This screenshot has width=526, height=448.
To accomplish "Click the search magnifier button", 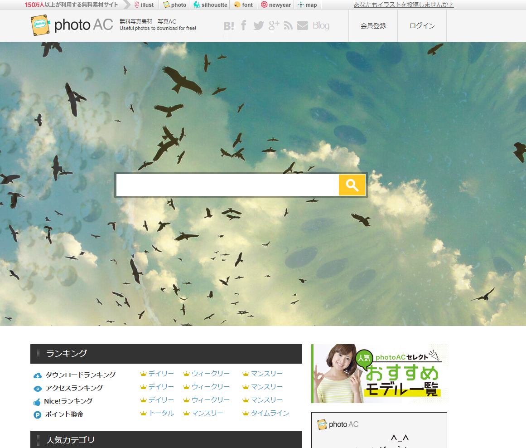I will 352,185.
